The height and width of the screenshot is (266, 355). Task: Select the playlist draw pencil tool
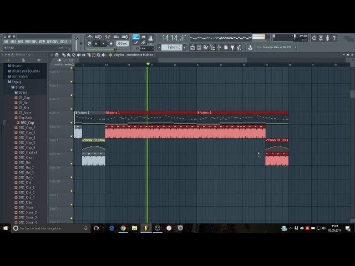[x=64, y=55]
